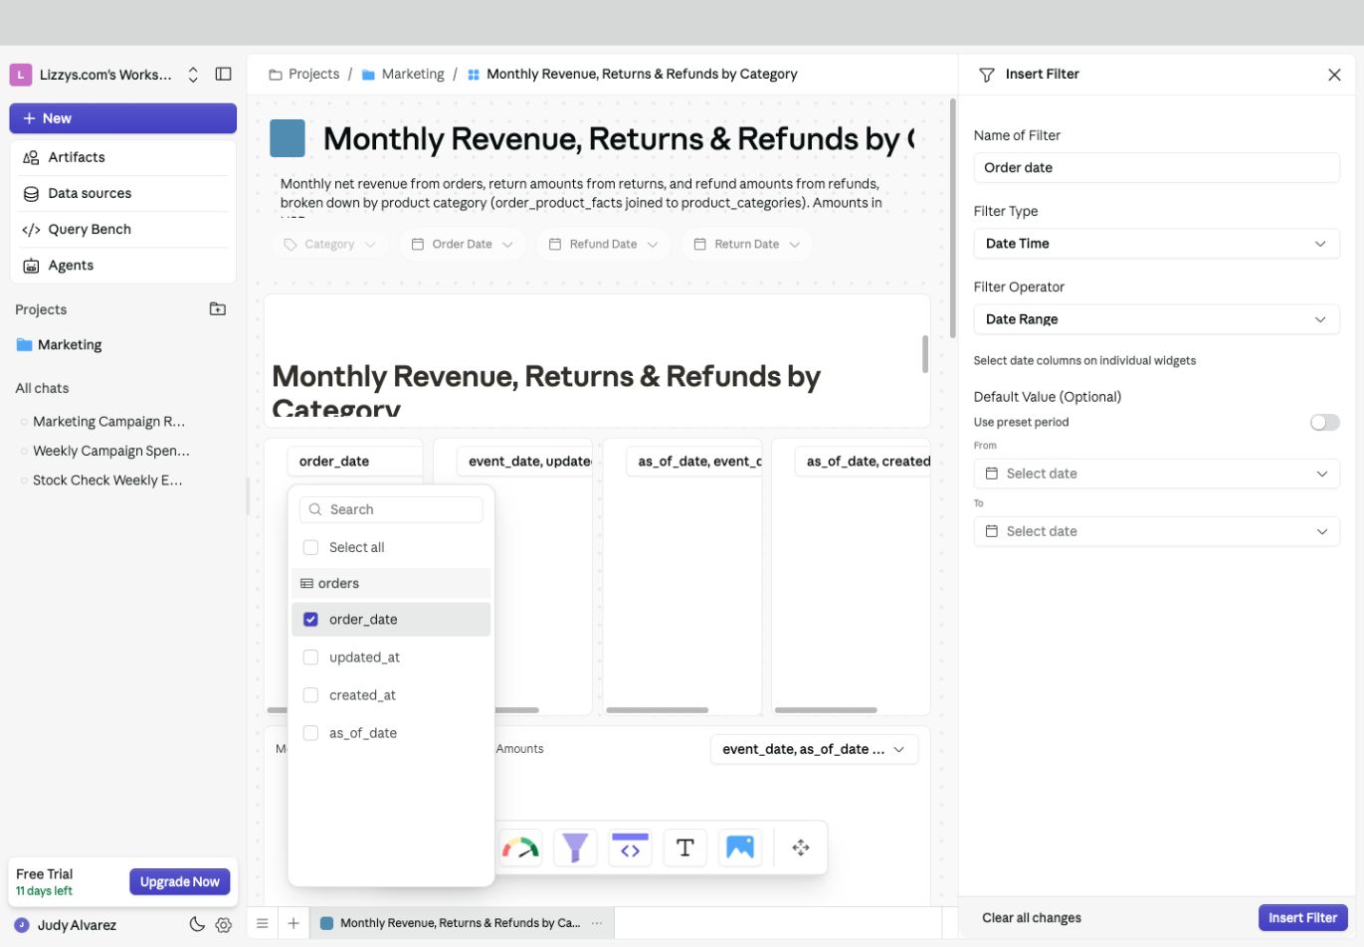Check the updated_at column checkbox
Screen dimensions: 1364x947
310,658
